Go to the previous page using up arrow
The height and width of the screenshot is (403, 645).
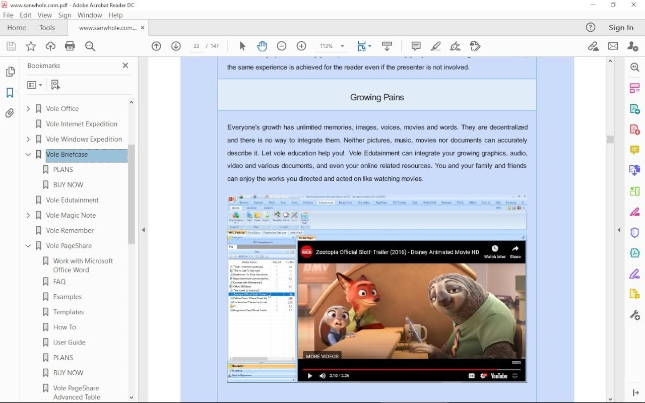[156, 46]
